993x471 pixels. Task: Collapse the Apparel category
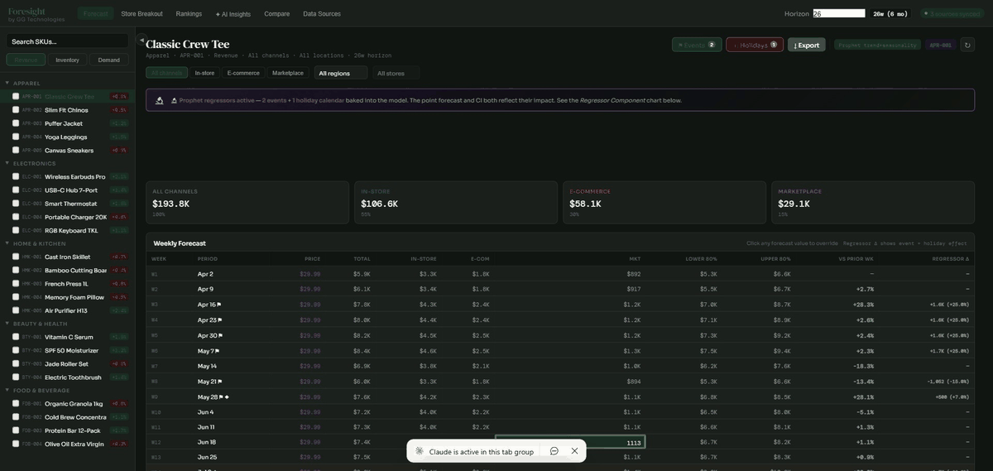(7, 83)
